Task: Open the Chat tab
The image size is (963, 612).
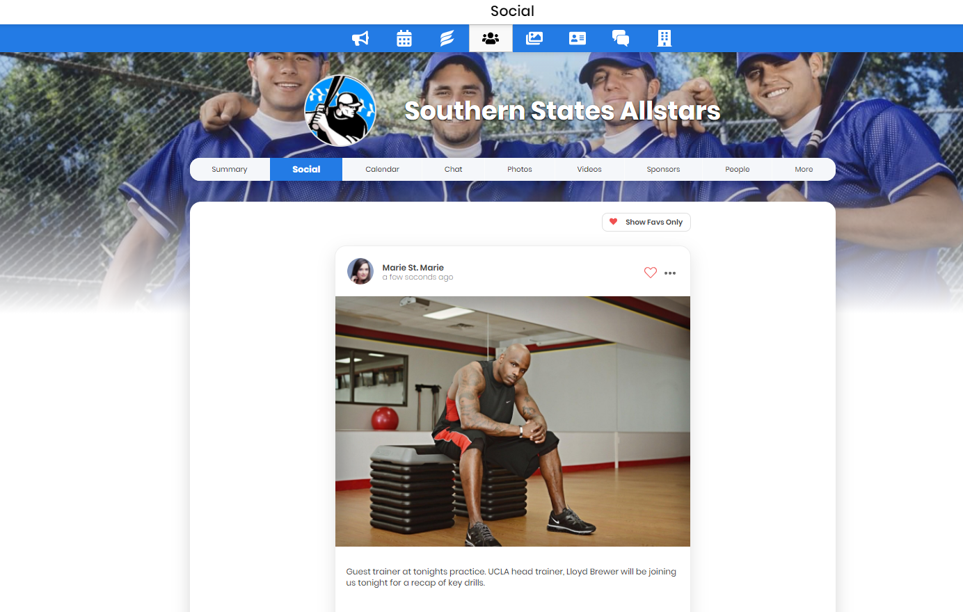Action: click(x=453, y=169)
